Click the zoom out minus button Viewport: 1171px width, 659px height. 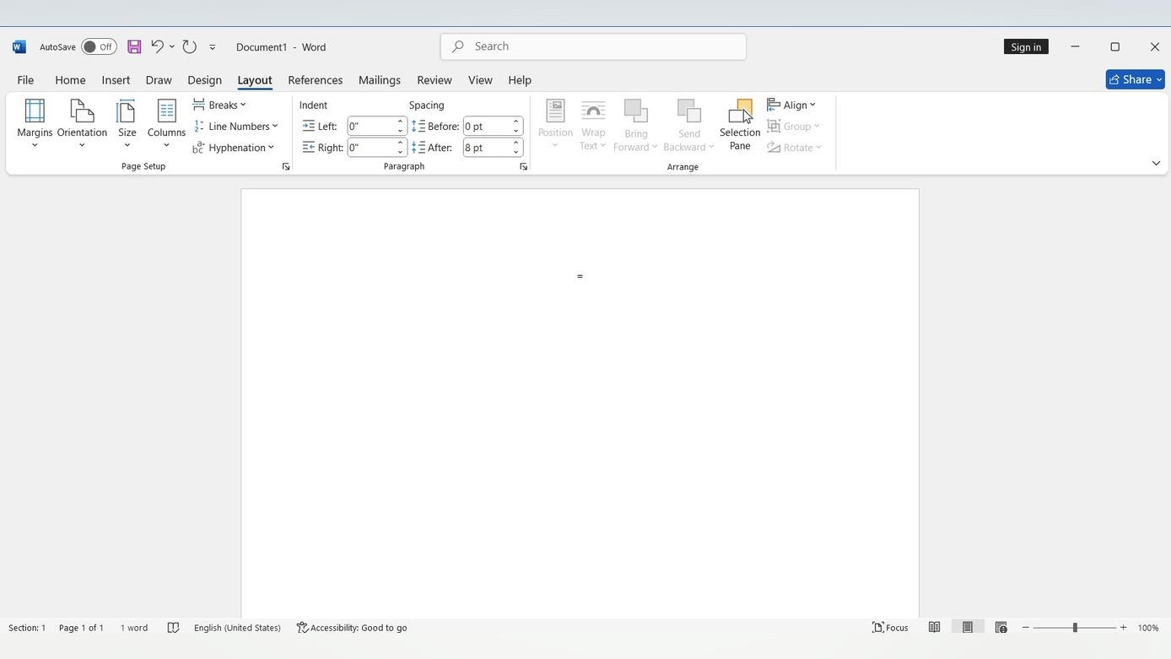click(1026, 628)
